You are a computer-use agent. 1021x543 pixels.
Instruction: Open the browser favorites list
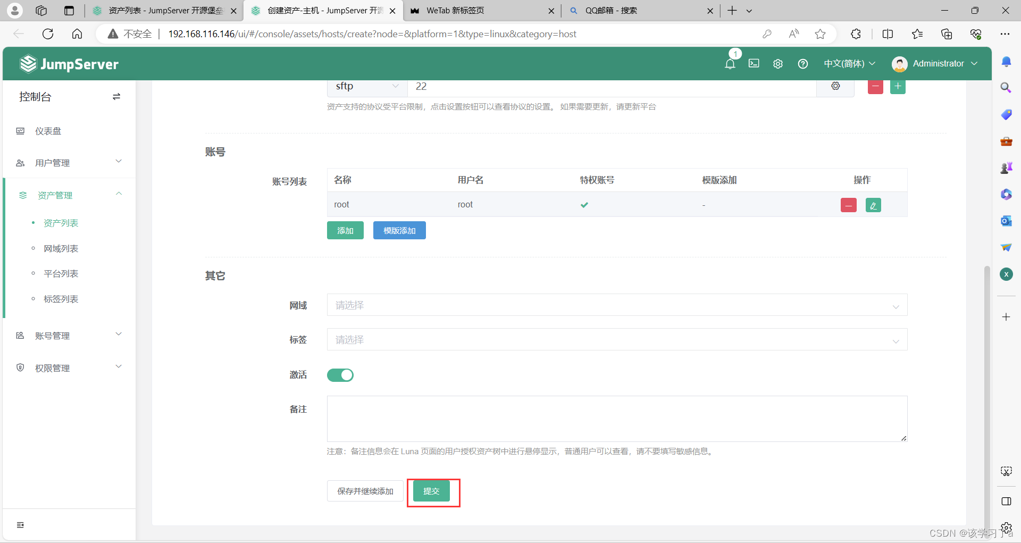917,34
